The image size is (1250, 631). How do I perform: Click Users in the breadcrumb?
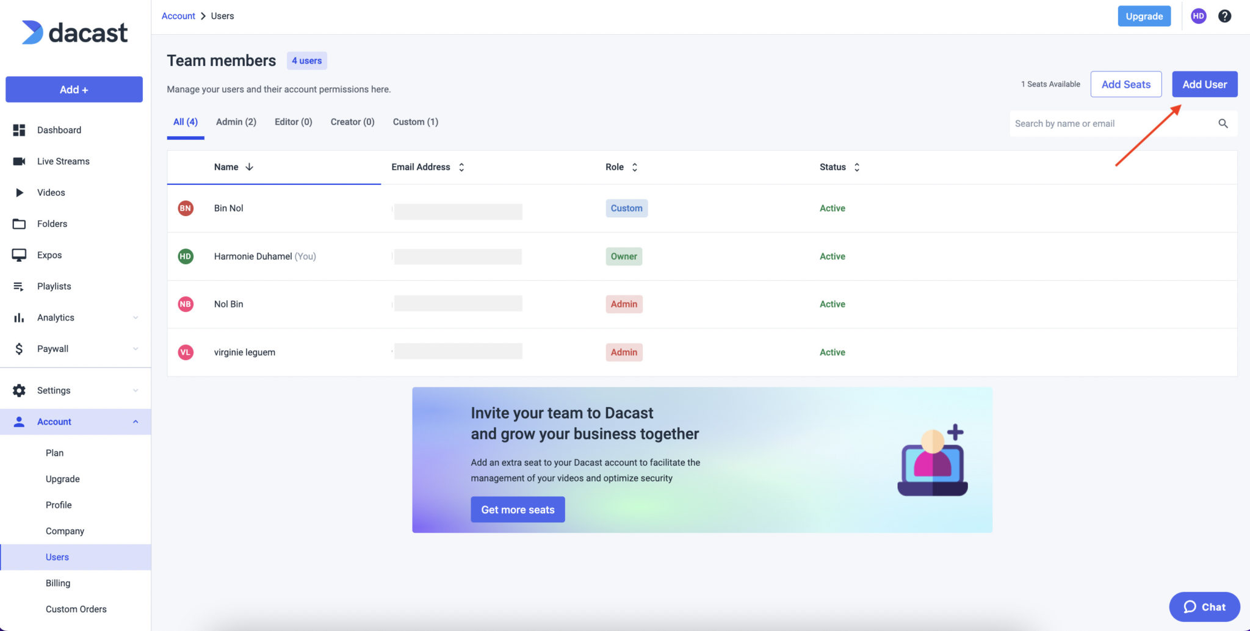click(222, 16)
